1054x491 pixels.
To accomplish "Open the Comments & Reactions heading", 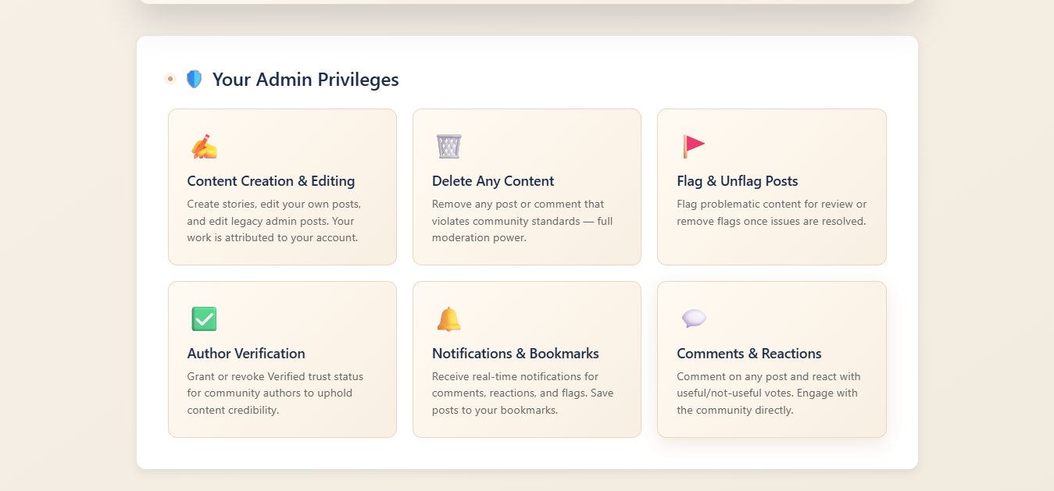I will click(x=749, y=354).
